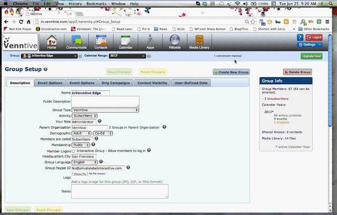337x215 pixels.
Task: Switch to the Drip Campaigns tab
Action: click(x=116, y=83)
